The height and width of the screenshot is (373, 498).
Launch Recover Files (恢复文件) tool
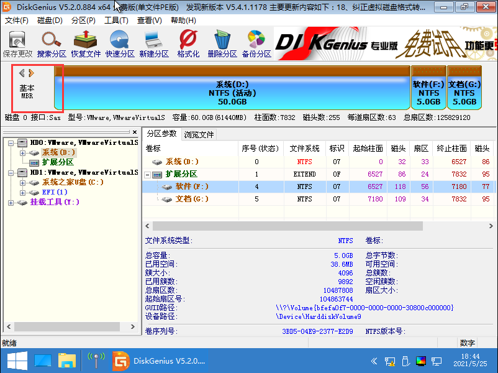point(86,44)
